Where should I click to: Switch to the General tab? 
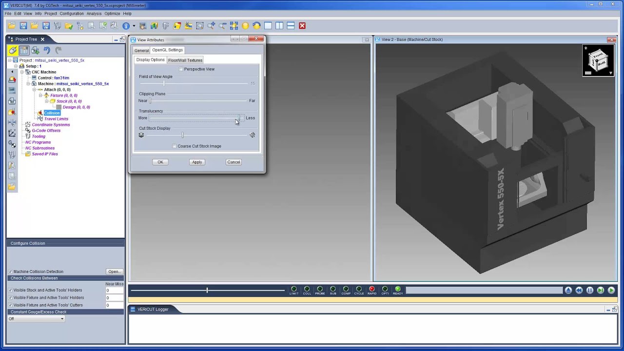141,50
